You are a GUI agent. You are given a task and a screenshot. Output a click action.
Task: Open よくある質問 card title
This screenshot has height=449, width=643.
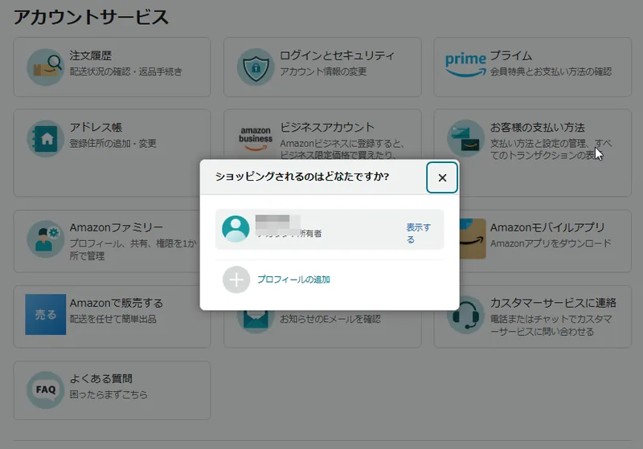[101, 378]
